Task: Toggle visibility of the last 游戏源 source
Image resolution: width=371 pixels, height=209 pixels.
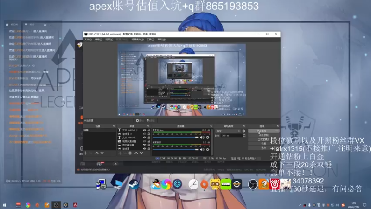Action: coord(144,149)
